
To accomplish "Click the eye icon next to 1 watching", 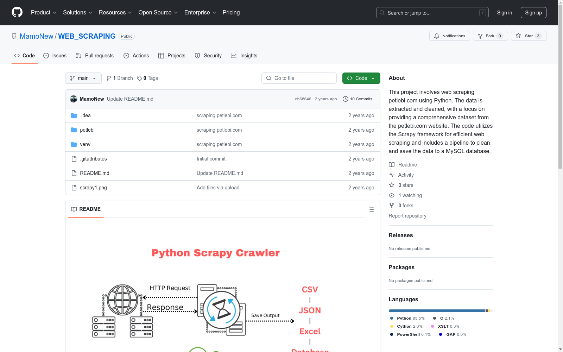I will click(x=392, y=195).
